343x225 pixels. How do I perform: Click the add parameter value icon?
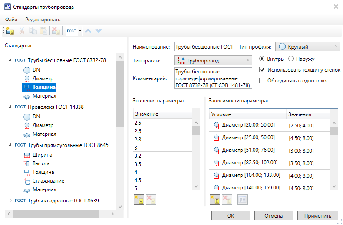point(139,200)
